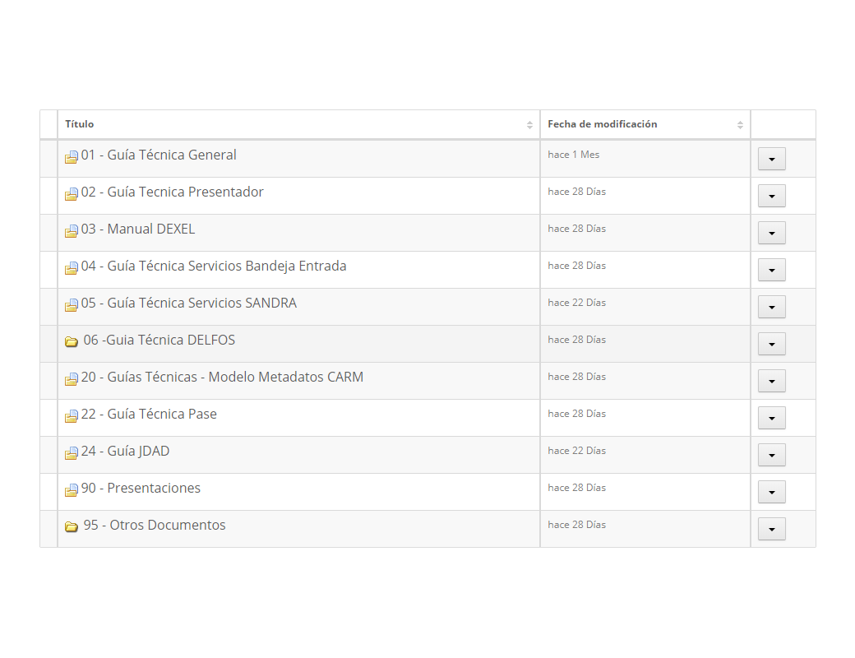
Task: Click folder icon beside 90 - Presentaciones
Action: [72, 490]
